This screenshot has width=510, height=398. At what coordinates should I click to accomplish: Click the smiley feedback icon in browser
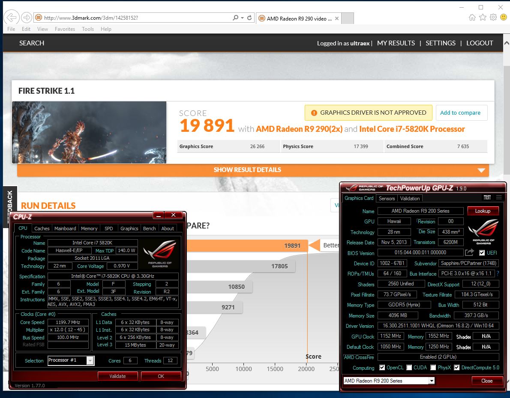(x=504, y=18)
